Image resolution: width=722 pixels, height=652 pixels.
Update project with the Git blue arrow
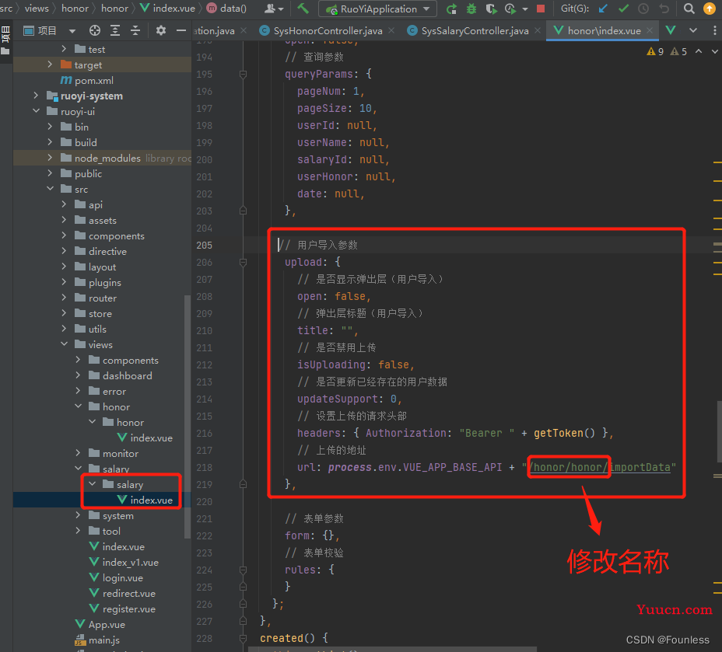(603, 9)
